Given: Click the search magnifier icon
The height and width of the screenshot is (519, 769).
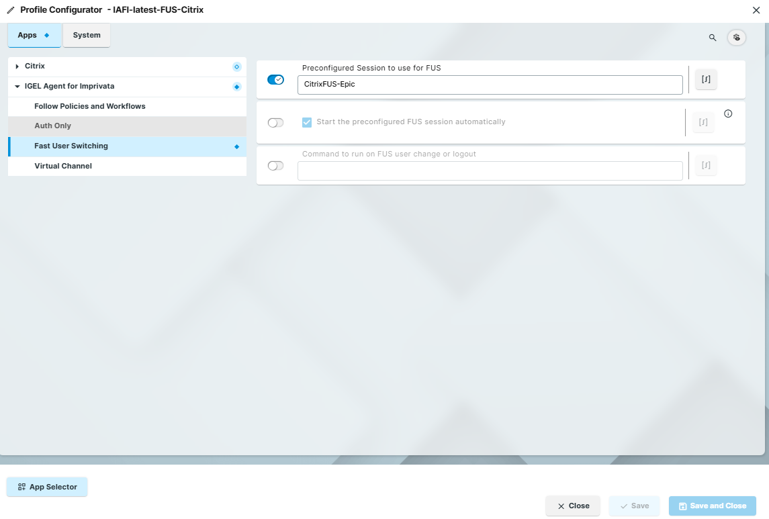Looking at the screenshot, I should click(x=713, y=38).
